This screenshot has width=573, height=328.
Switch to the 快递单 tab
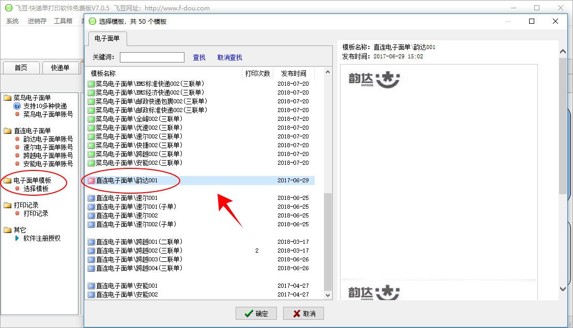(x=60, y=68)
